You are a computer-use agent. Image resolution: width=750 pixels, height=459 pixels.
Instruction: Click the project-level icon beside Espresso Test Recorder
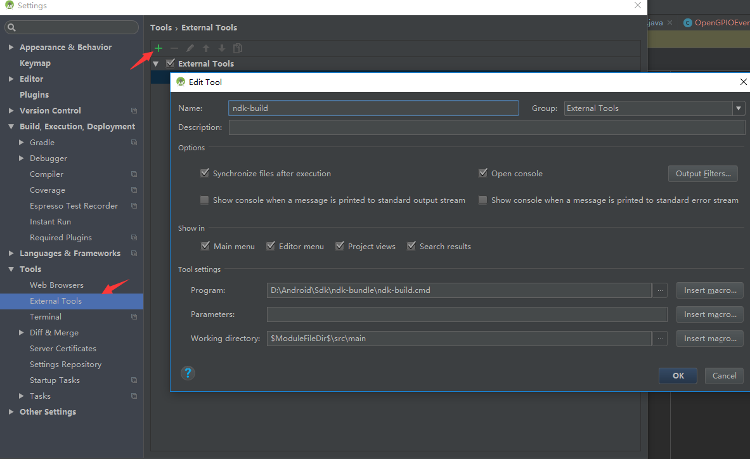134,205
